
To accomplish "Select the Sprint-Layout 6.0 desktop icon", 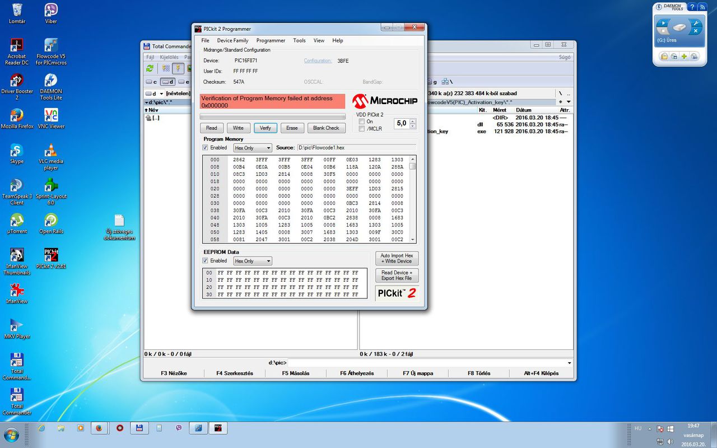I will pyautogui.click(x=51, y=192).
